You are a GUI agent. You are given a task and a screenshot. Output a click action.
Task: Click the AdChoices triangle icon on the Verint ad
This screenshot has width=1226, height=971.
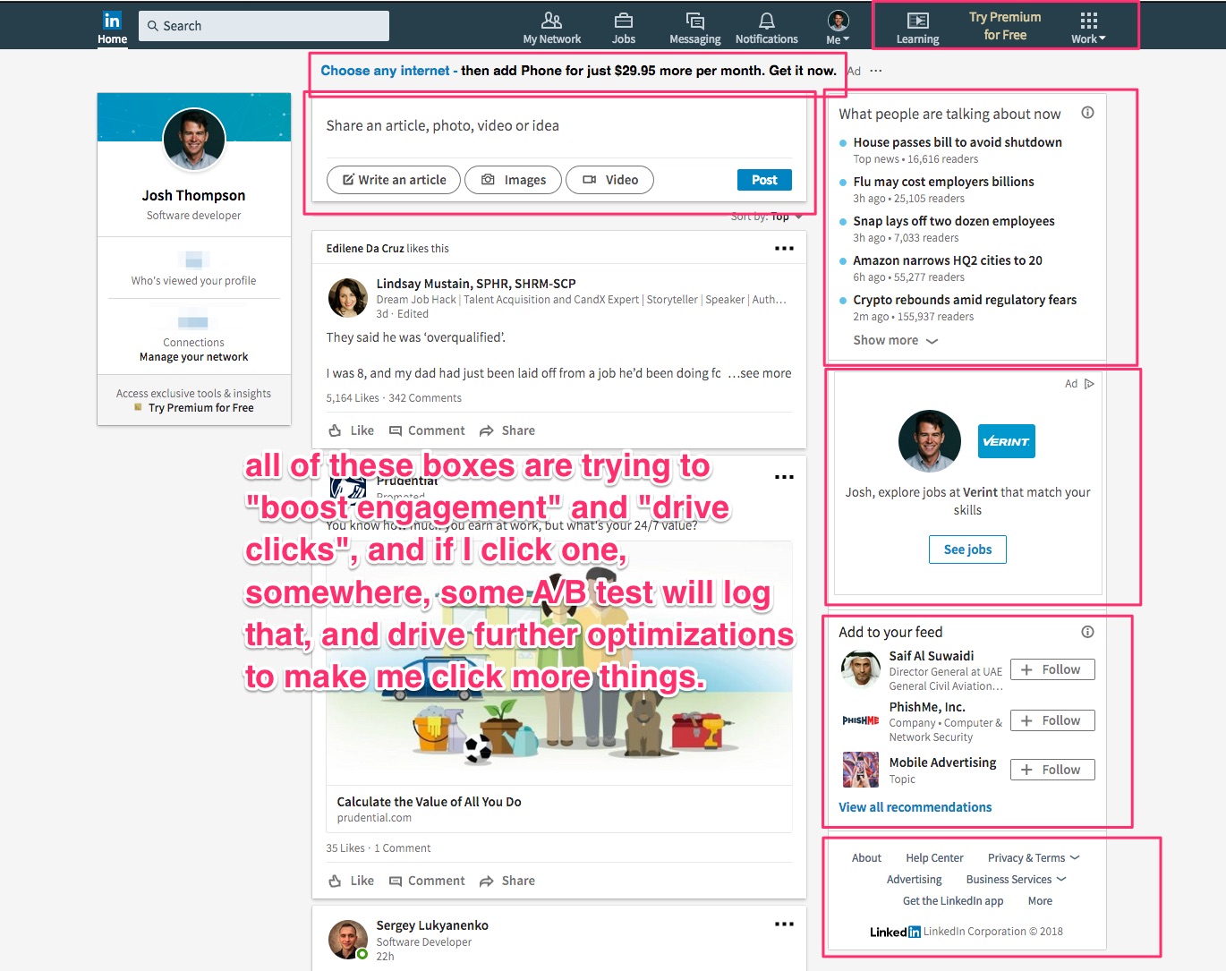click(1089, 384)
